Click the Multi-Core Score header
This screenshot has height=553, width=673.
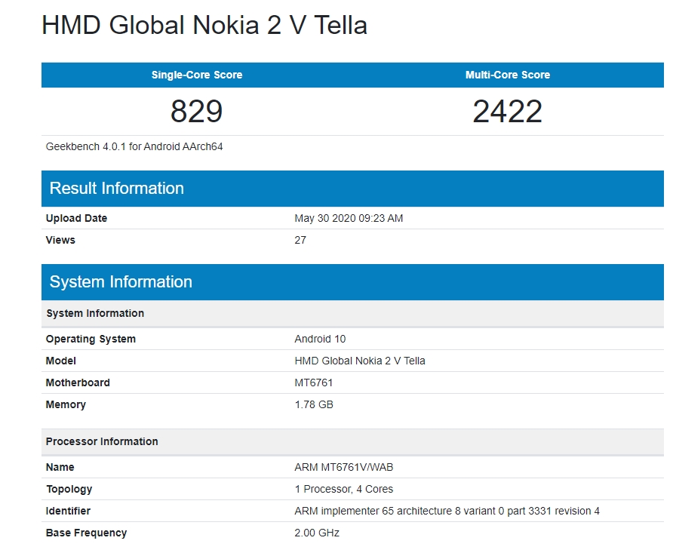508,75
